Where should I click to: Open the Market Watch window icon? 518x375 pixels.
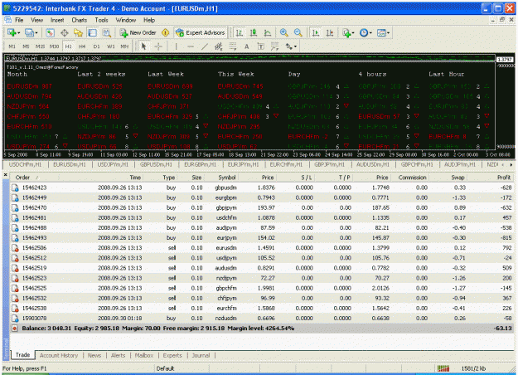[x=50, y=32]
